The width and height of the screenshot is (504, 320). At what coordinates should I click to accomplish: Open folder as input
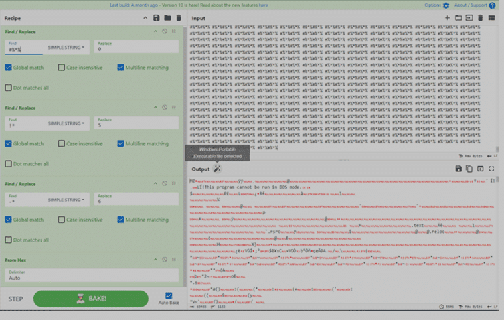point(458,18)
